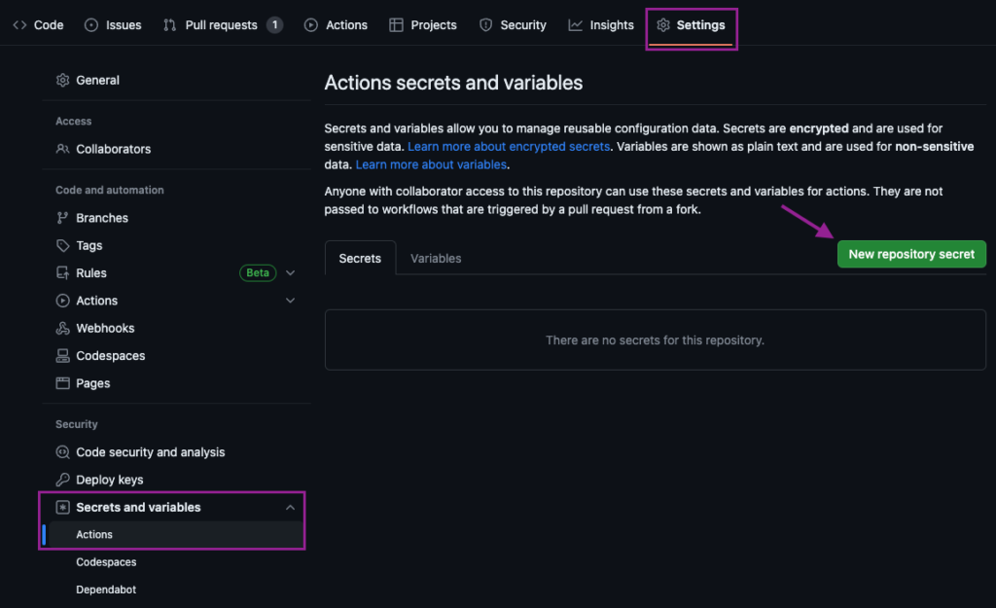Image resolution: width=996 pixels, height=608 pixels.
Task: Click the Projects table icon
Action: click(x=396, y=24)
